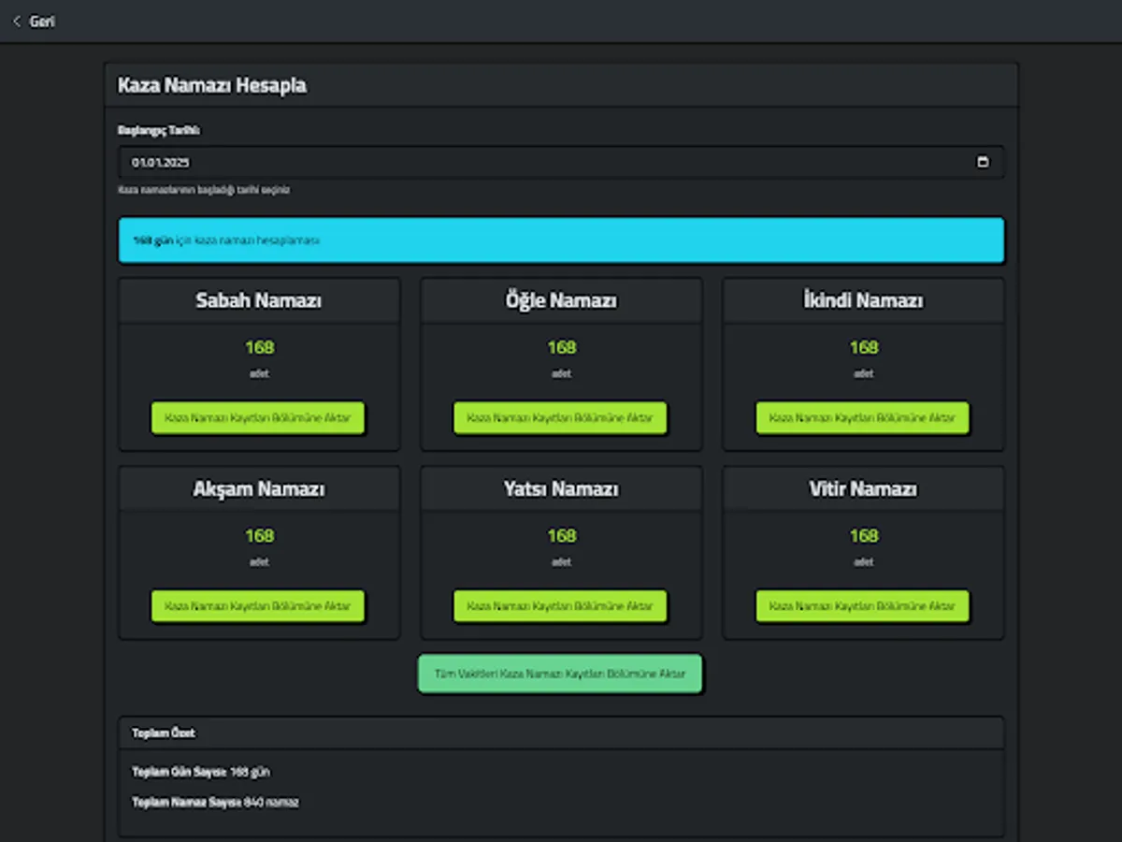This screenshot has height=842, width=1122.
Task: Click the 168 gün calculation info banner
Action: [x=561, y=240]
